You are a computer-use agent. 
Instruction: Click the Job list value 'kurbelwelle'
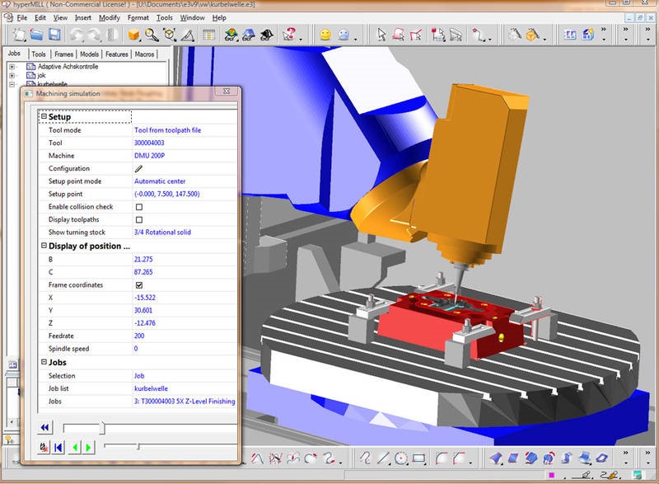pyautogui.click(x=151, y=388)
